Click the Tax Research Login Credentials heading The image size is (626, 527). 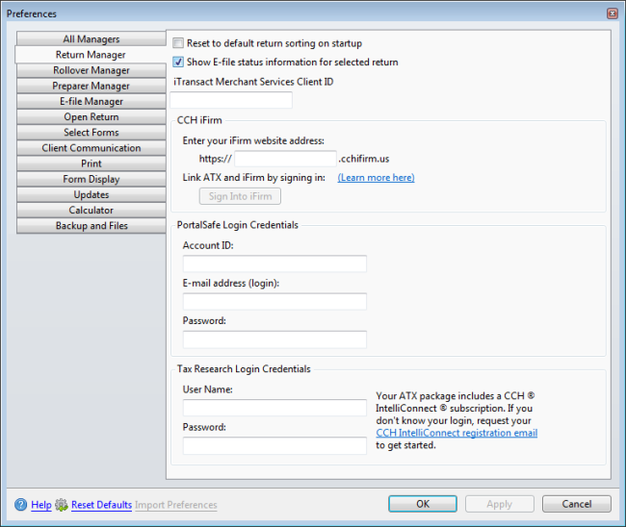tap(244, 368)
